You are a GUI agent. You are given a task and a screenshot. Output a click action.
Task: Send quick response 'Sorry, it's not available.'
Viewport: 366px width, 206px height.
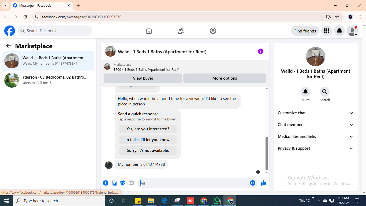[x=148, y=150]
